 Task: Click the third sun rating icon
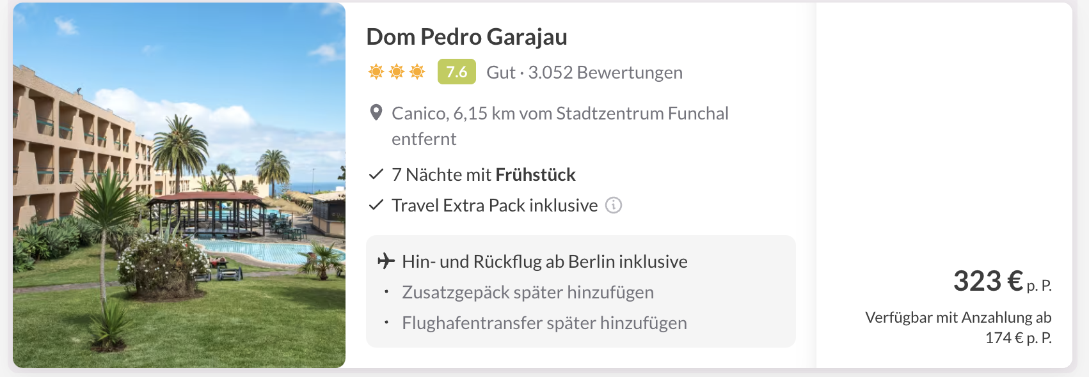(417, 72)
